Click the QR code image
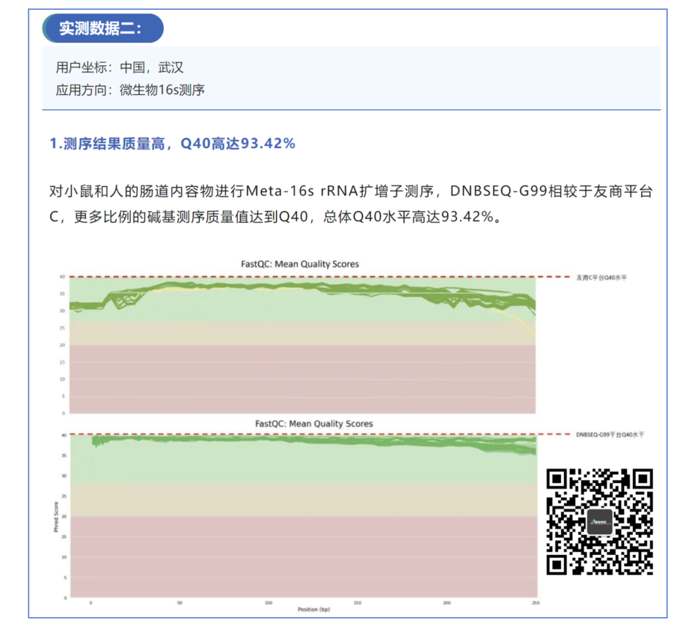 [600, 521]
